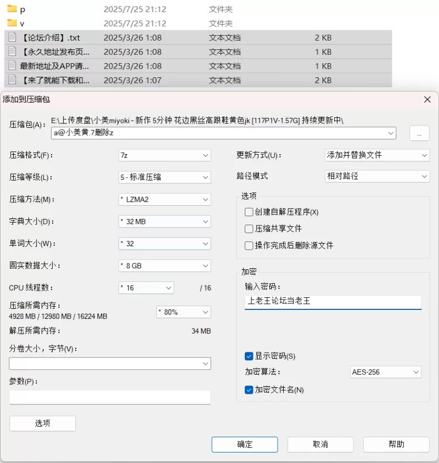The image size is (439, 463).
Task: Click the 最新地址及APP请 file icon
Action: pyautogui.click(x=12, y=65)
